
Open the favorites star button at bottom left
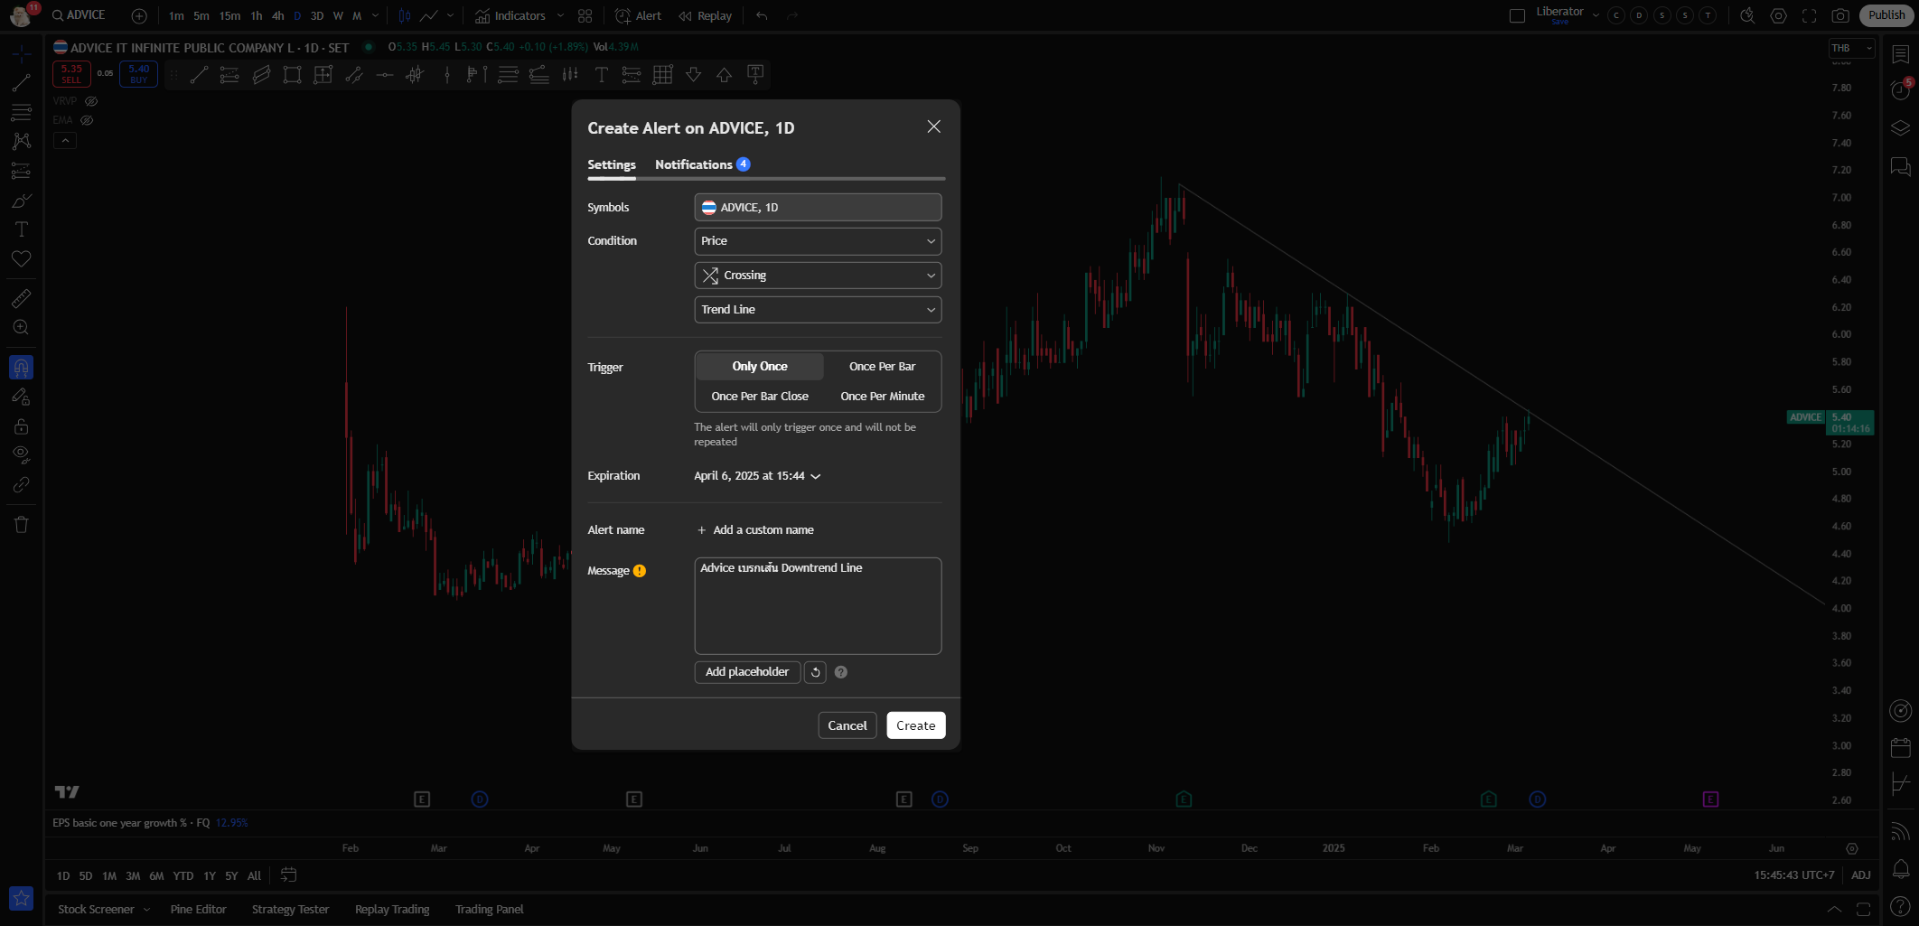(x=21, y=899)
